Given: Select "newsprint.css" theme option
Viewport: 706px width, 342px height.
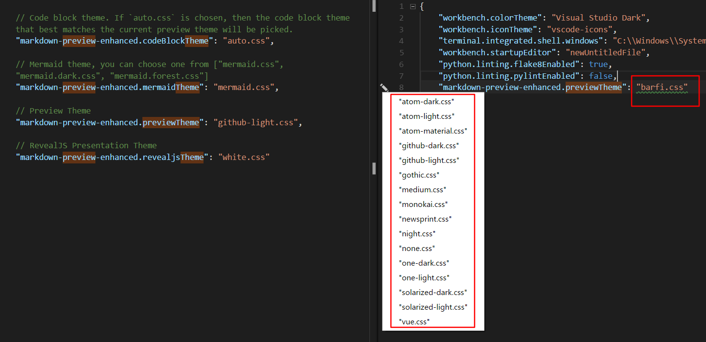Looking at the screenshot, I should click(426, 219).
